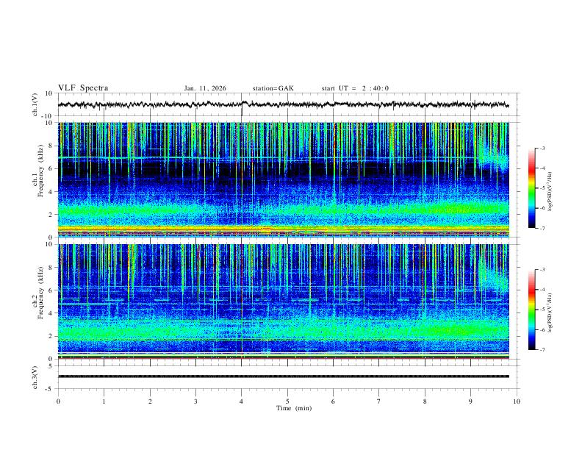Select the "ch.3(V)" axis label
This screenshot has width=582, height=450.
pos(35,377)
